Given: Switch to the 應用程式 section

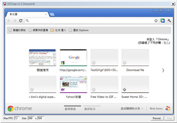Looking at the screenshot, I should pos(92,109).
